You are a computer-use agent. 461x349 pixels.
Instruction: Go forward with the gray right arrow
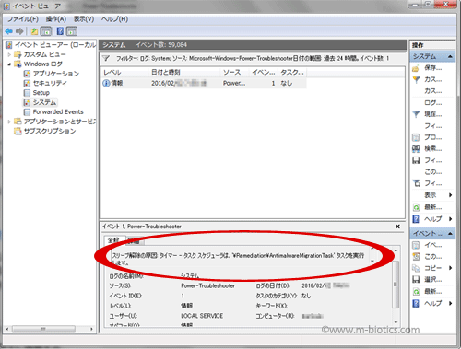(x=19, y=31)
